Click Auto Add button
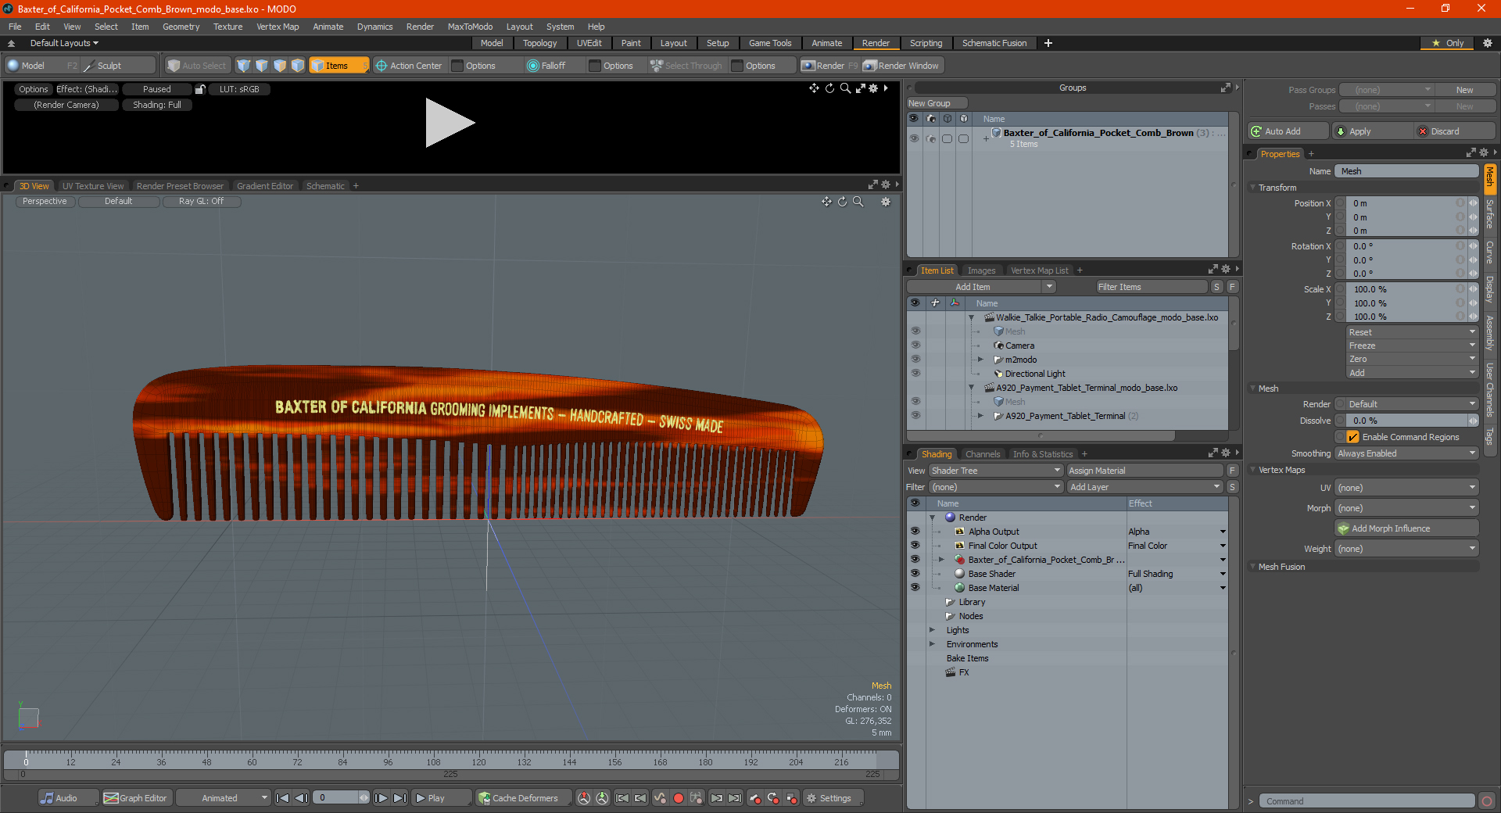 point(1288,131)
